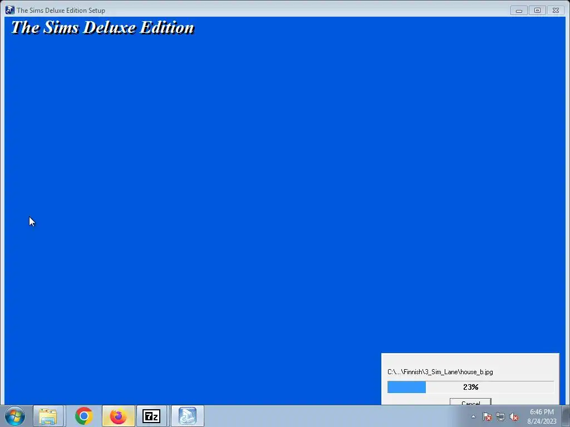Screen dimensions: 570x427
Task: Click the house_b.jpg file path text
Action: coord(440,372)
